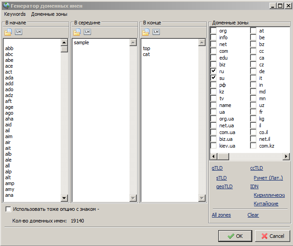Tick the com.kz zone checkbox
293x246 pixels.
click(x=253, y=146)
